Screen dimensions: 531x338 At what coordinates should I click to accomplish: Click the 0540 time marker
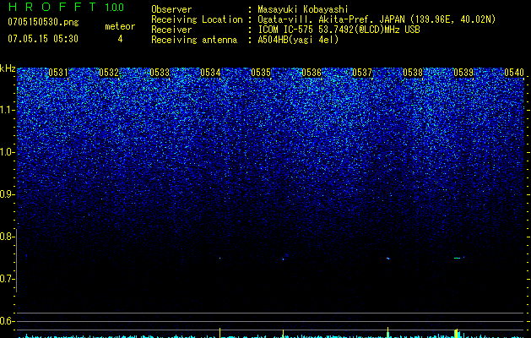(x=514, y=73)
